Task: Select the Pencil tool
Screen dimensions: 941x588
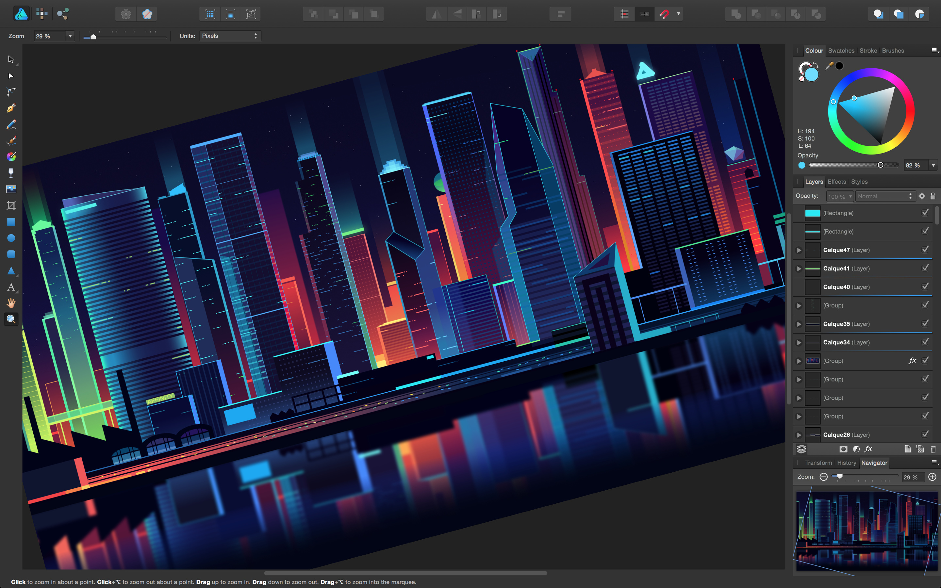Action: point(11,124)
